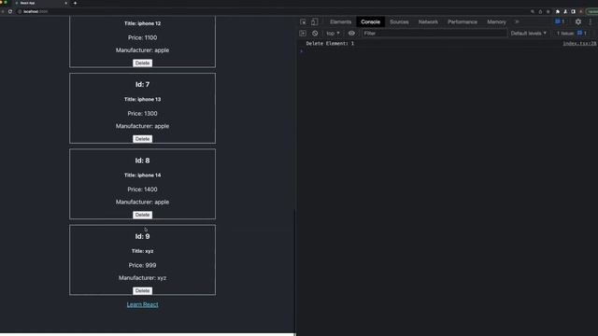Switch to the Elements tab
The width and height of the screenshot is (598, 336).
(340, 22)
